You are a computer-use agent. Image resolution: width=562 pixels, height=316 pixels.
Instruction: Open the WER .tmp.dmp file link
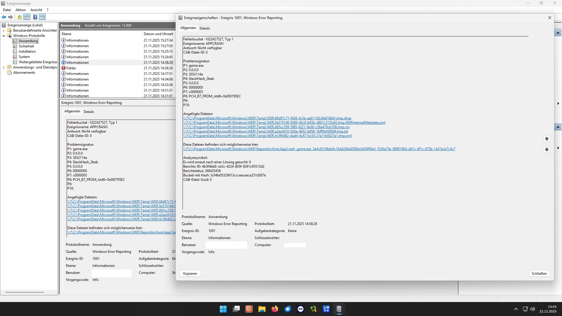[x=267, y=118]
